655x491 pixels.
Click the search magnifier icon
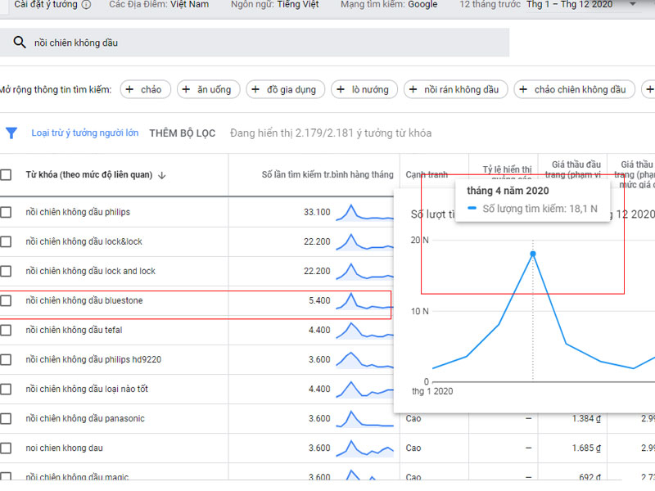(19, 43)
